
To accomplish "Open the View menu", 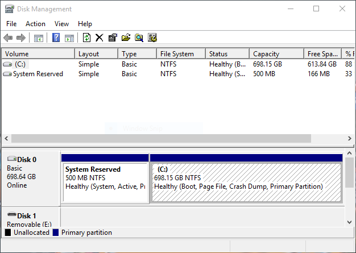I will (x=61, y=24).
